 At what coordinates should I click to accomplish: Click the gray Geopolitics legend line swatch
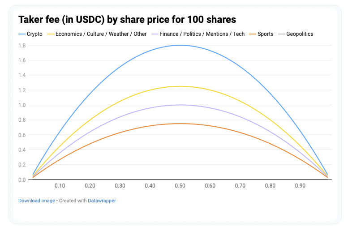coord(281,34)
